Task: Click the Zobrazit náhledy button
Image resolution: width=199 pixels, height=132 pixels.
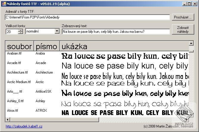Action: pyautogui.click(x=183, y=29)
